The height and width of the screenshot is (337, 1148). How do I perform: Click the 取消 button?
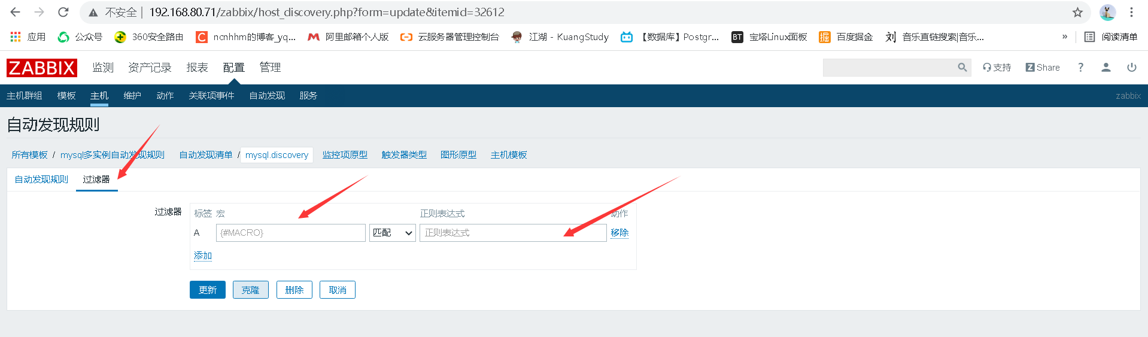tap(338, 290)
